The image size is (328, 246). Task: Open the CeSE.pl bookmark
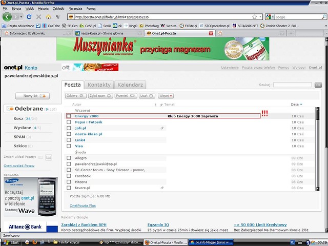tap(88, 26)
